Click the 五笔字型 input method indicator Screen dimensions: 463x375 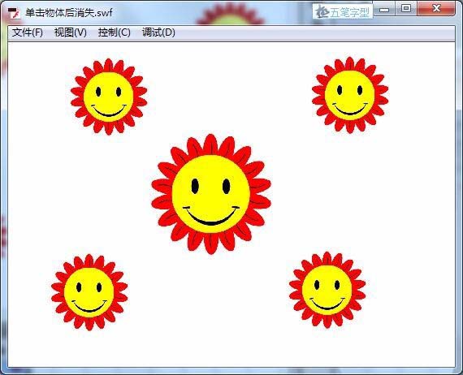(343, 12)
